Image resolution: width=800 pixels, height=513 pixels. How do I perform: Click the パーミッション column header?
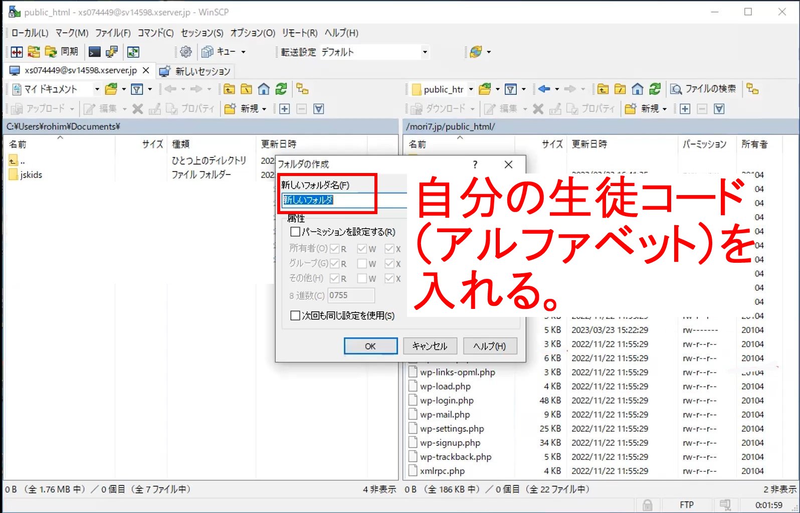click(704, 144)
